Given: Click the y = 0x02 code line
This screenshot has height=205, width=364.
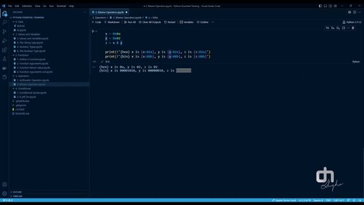Looking at the screenshot, I should pyautogui.click(x=113, y=38).
